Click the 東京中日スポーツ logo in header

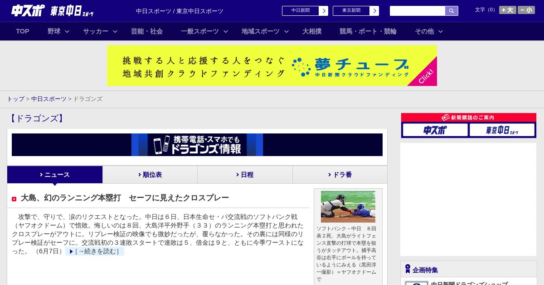tap(72, 11)
